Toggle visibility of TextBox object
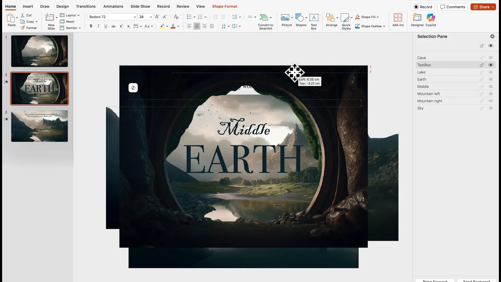The height and width of the screenshot is (282, 501). pyautogui.click(x=491, y=65)
